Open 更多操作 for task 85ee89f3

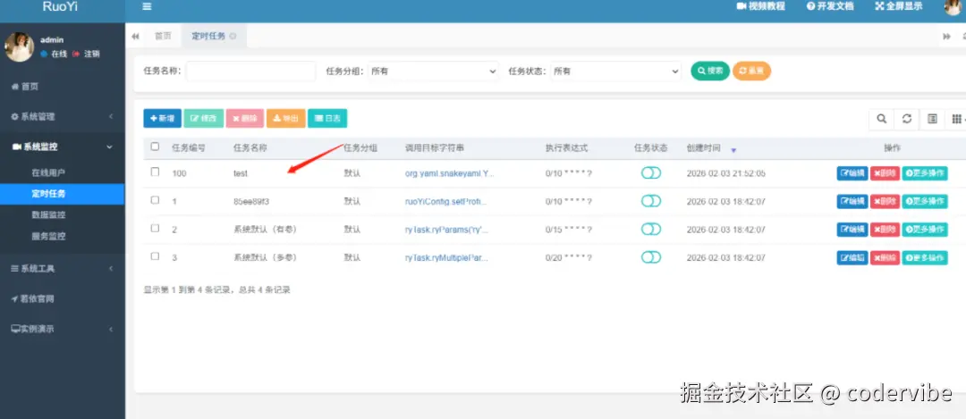pyautogui.click(x=925, y=202)
